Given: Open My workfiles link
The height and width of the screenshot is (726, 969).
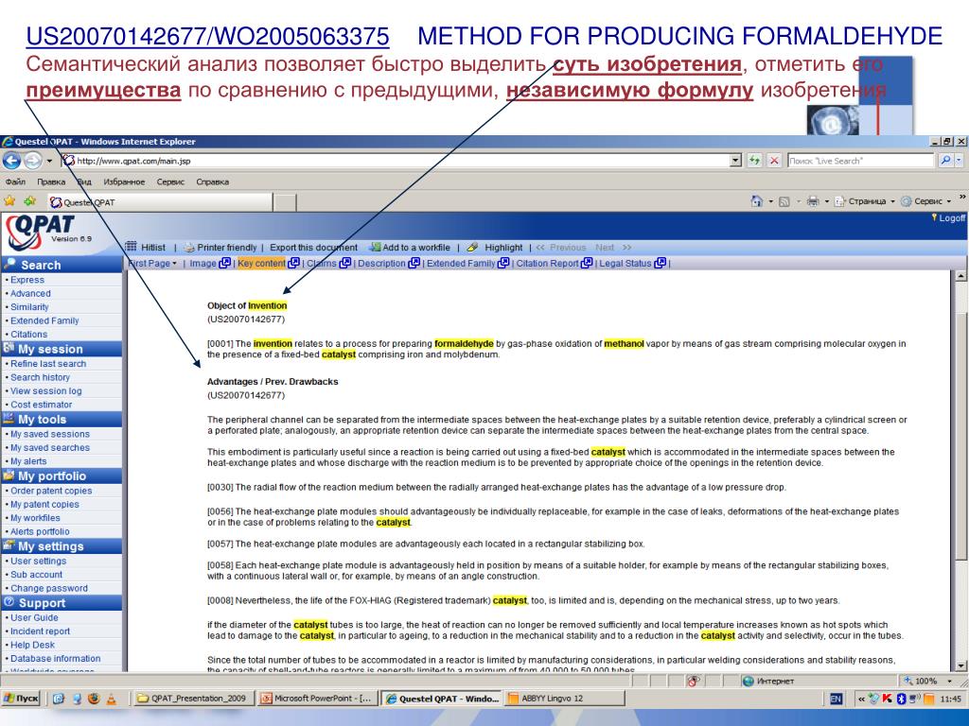Looking at the screenshot, I should coord(35,518).
